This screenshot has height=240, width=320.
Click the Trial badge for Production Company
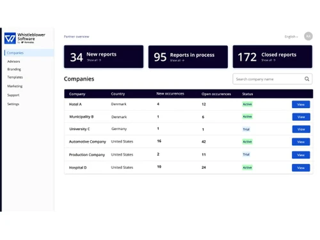pos(246,154)
